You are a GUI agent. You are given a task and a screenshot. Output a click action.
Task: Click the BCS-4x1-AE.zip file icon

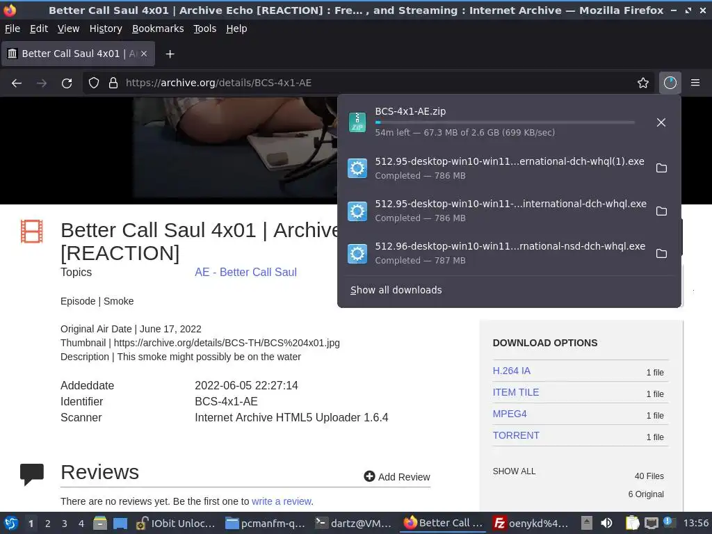[x=357, y=122]
